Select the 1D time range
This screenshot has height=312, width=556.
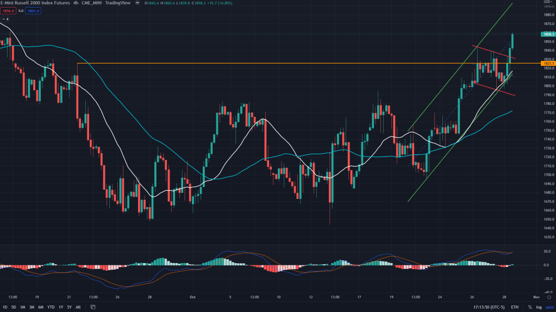pyautogui.click(x=5, y=307)
